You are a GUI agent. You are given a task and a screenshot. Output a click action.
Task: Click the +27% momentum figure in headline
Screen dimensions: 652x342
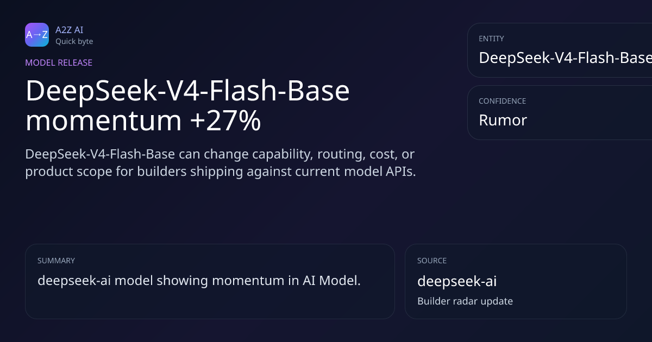point(225,121)
